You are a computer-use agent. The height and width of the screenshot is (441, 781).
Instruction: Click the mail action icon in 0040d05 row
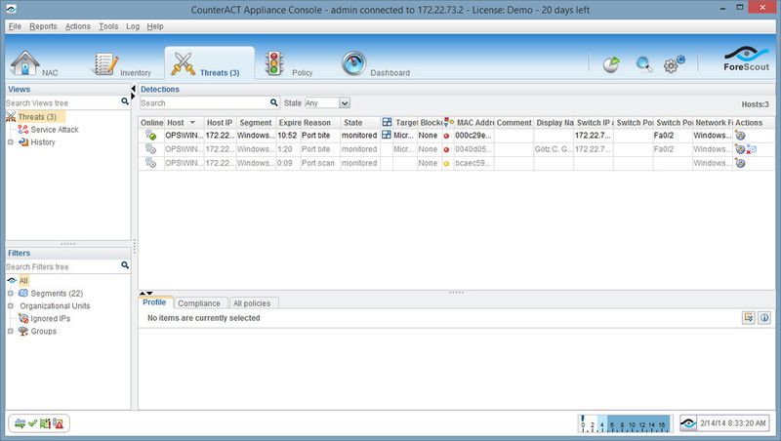pyautogui.click(x=751, y=149)
